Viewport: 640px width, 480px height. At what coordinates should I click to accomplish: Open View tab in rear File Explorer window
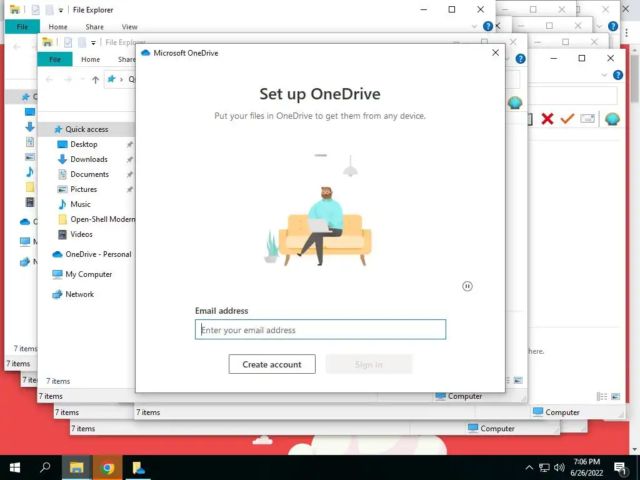pyautogui.click(x=129, y=26)
